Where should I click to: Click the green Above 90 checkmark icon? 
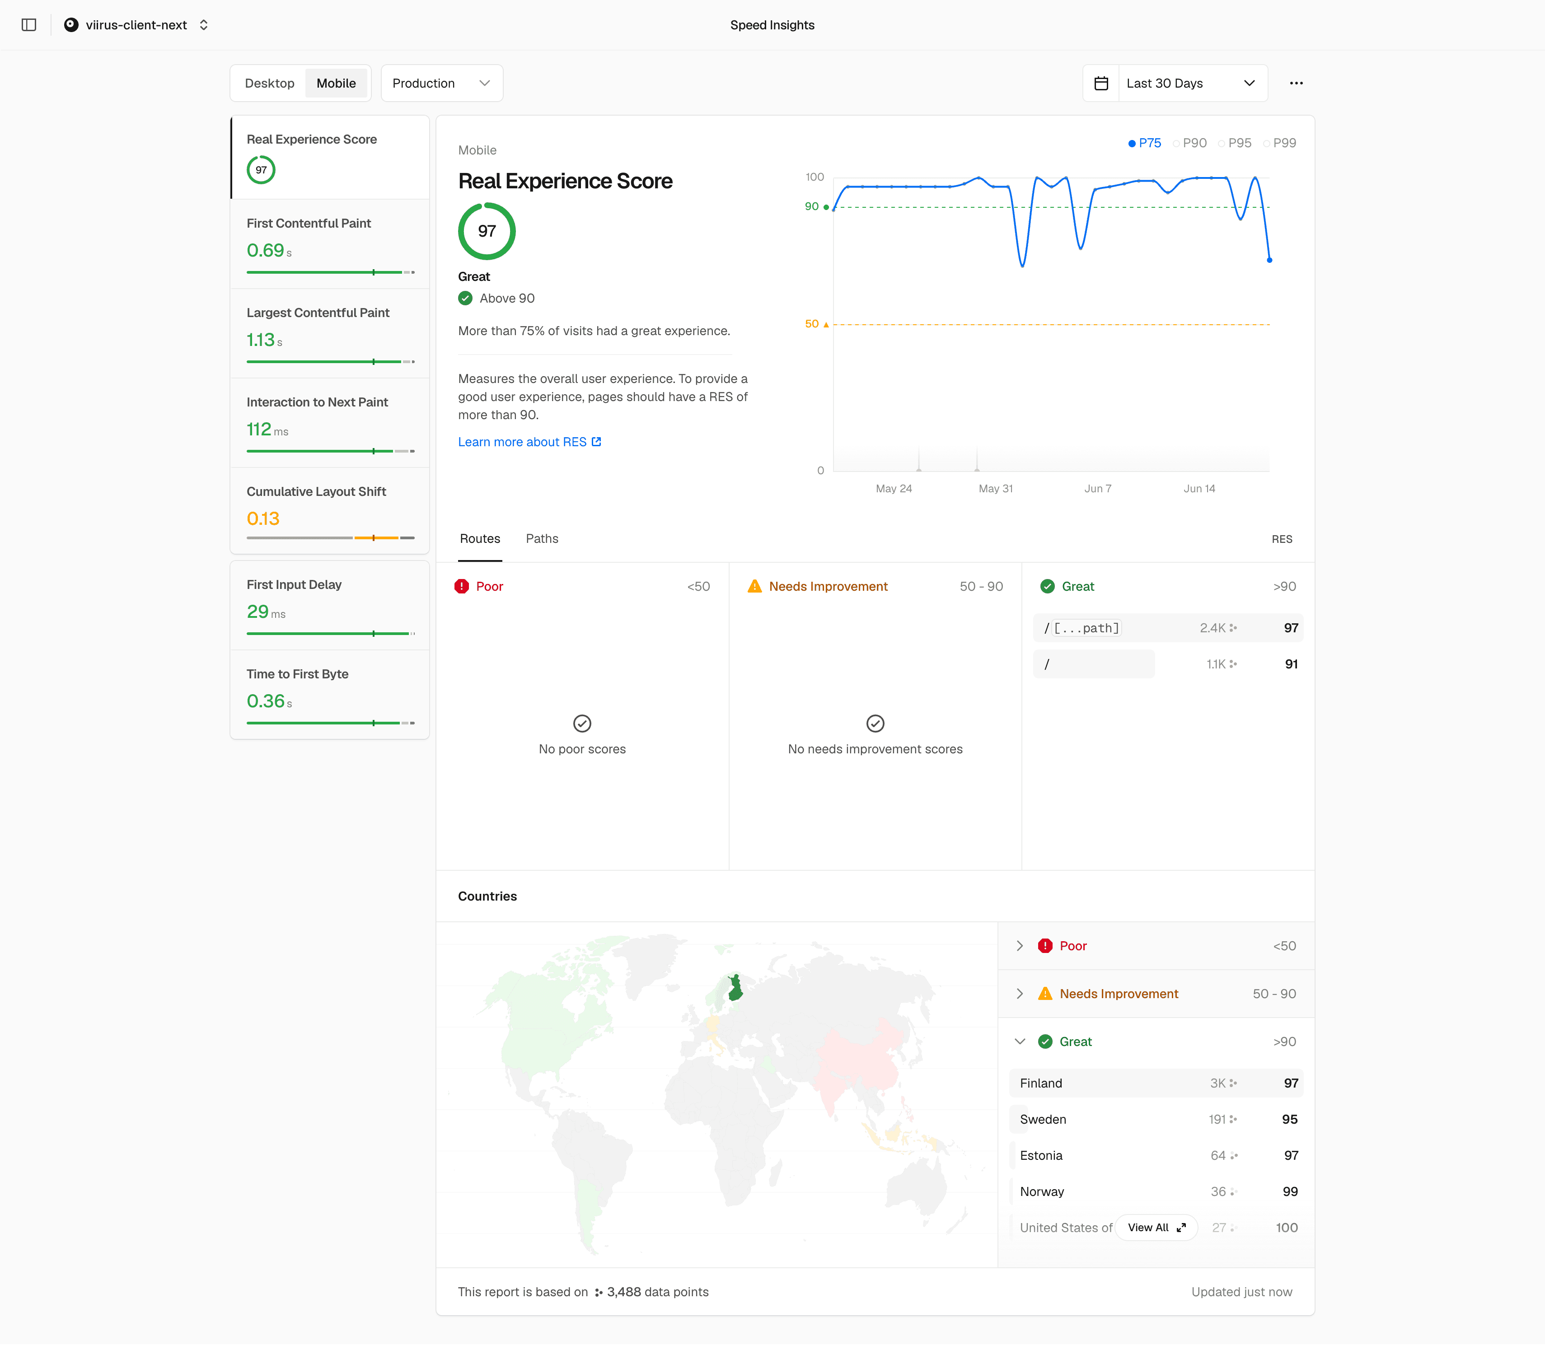465,299
